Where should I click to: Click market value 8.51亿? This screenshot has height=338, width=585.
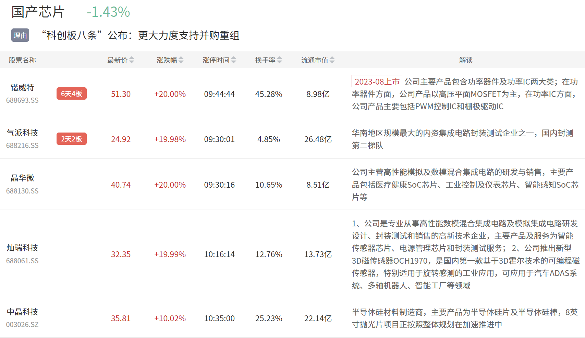click(x=318, y=185)
